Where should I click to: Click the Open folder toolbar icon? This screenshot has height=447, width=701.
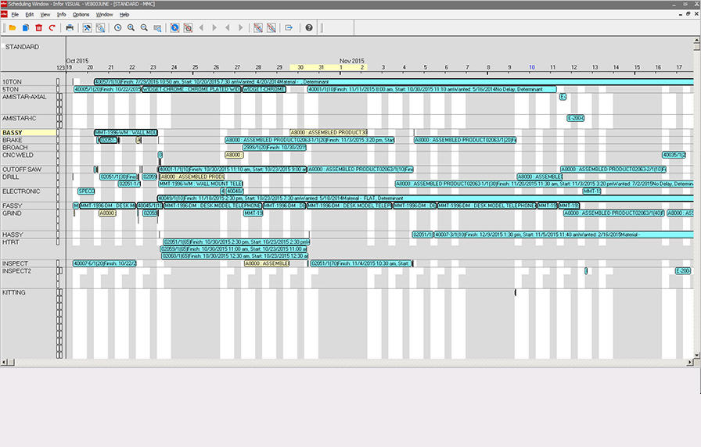point(13,27)
